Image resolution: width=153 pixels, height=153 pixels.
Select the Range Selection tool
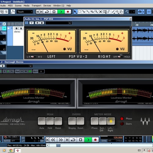pyautogui.click(x=80, y=12)
